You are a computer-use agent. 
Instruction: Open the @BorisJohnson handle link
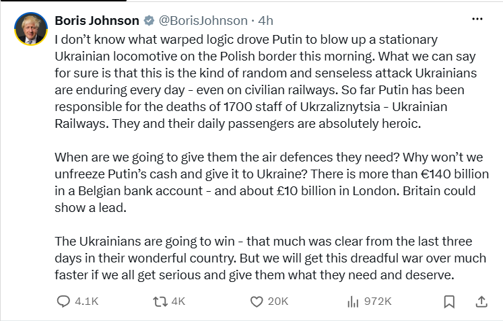(x=203, y=20)
